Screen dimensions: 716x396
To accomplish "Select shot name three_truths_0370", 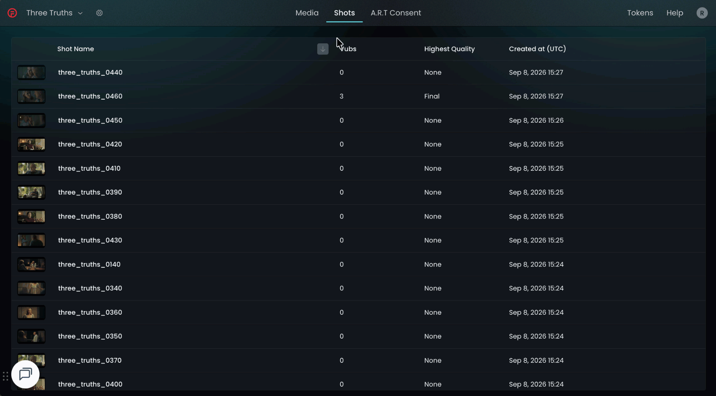I will coord(90,361).
